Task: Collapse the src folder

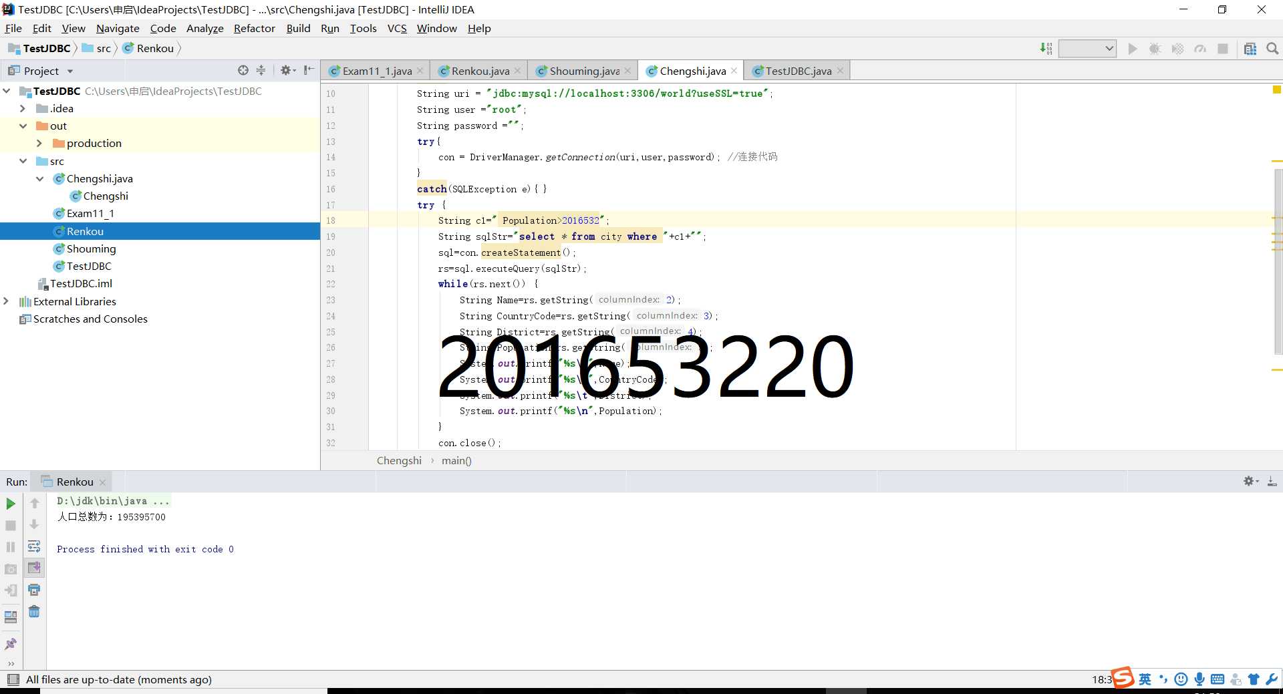Action: click(23, 161)
